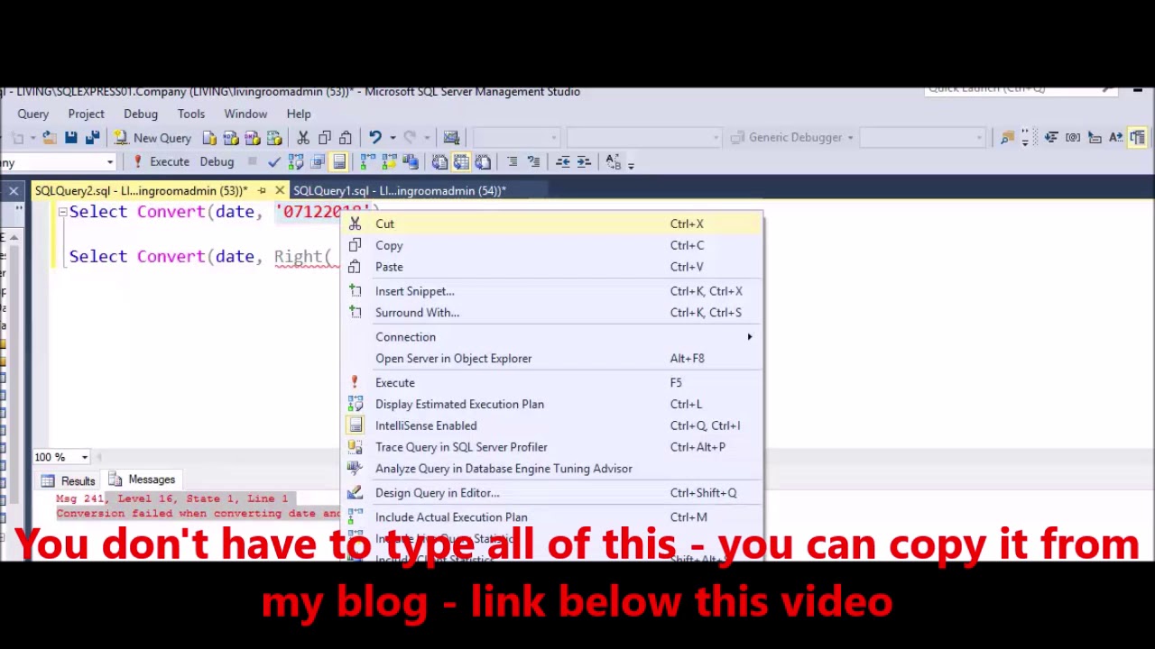Click the Find in Files toolbar icon

tap(1007, 138)
